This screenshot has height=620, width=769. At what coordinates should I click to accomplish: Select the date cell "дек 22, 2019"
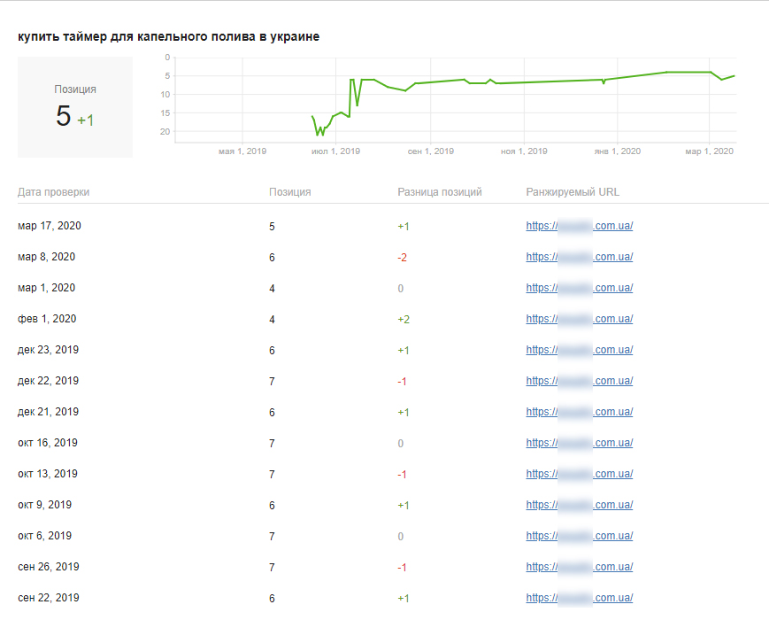click(48, 381)
